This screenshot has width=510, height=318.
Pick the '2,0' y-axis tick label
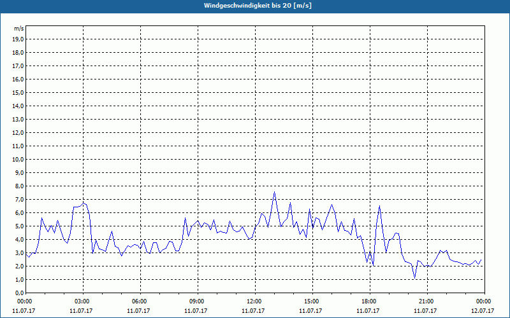pos(19,266)
